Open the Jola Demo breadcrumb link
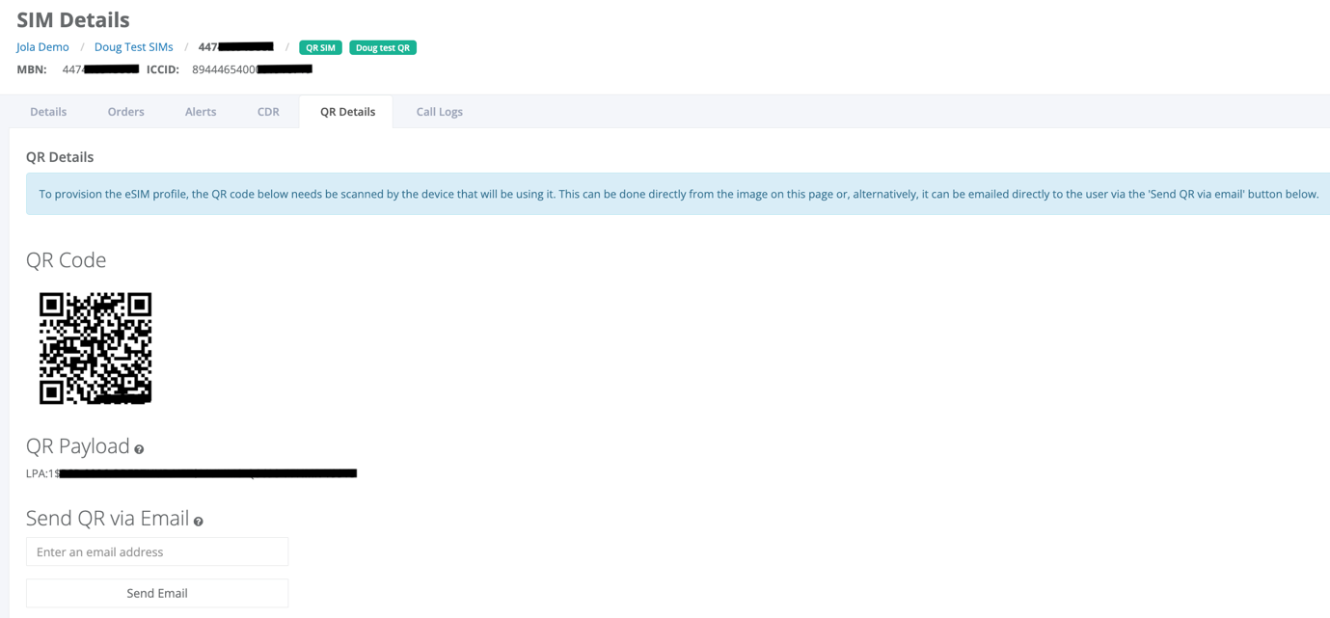This screenshot has height=618, width=1330. [x=42, y=47]
